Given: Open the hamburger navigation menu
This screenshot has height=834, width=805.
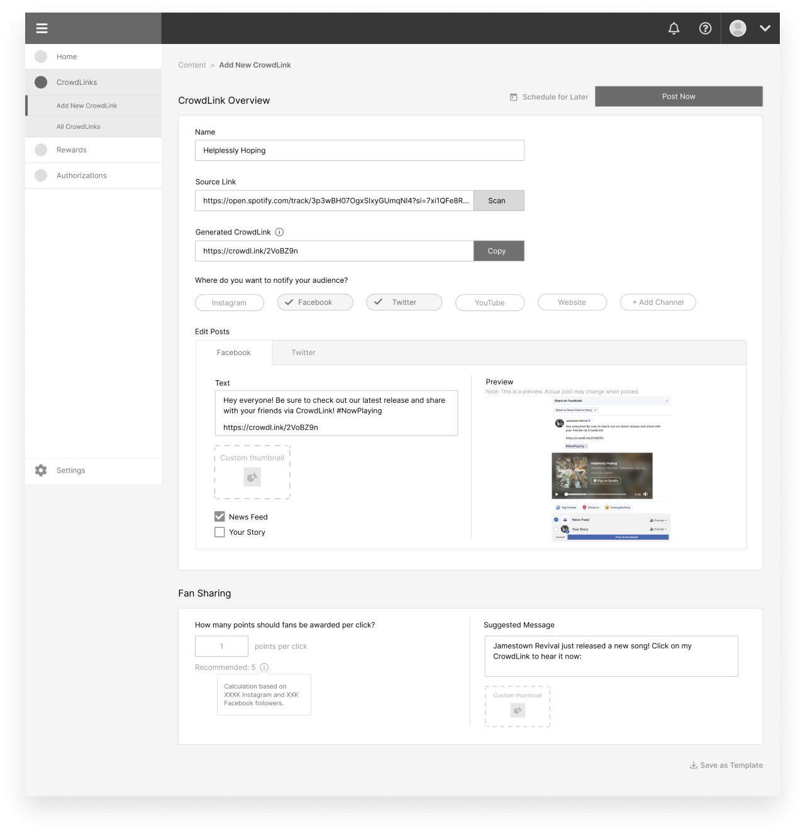Looking at the screenshot, I should coord(42,28).
